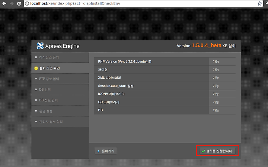Click the DB row label in requirements table
Viewport: 268px width, 167px height.
[100, 110]
